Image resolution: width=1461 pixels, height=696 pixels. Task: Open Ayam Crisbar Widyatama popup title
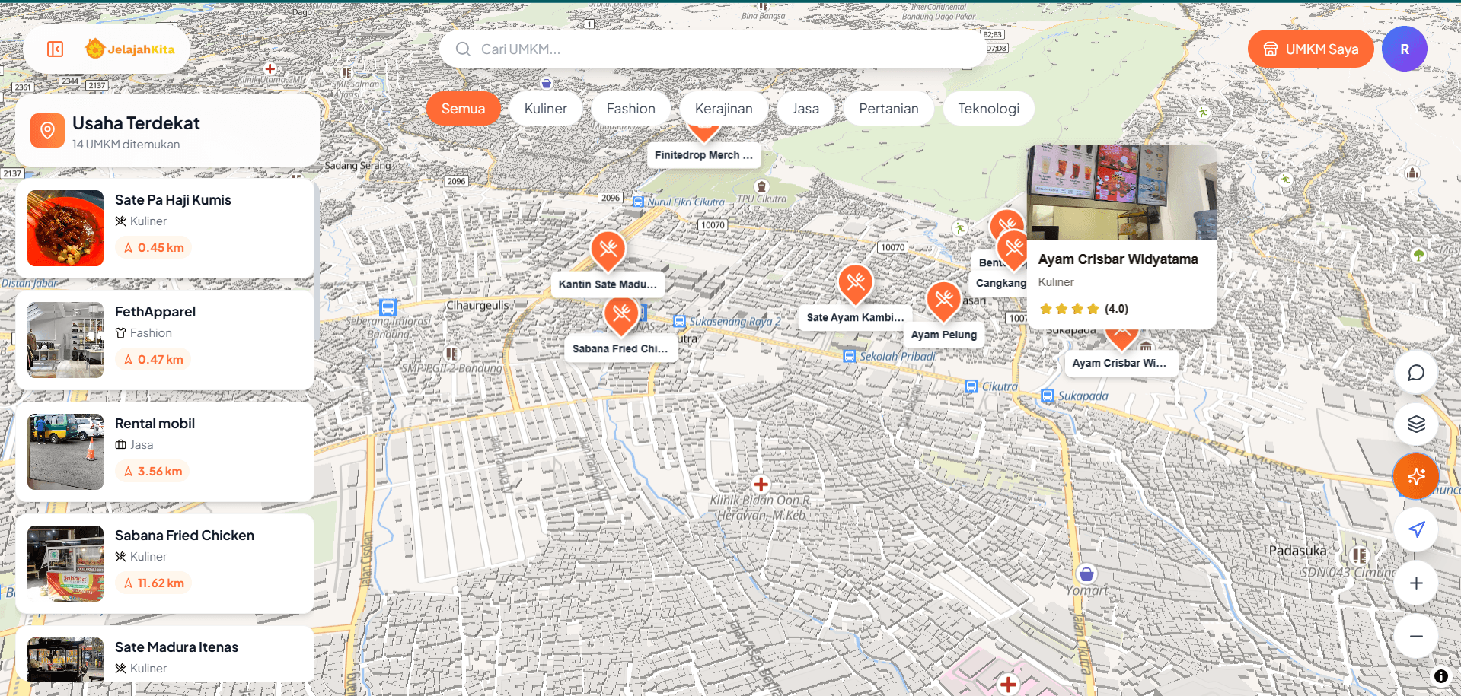point(1118,259)
